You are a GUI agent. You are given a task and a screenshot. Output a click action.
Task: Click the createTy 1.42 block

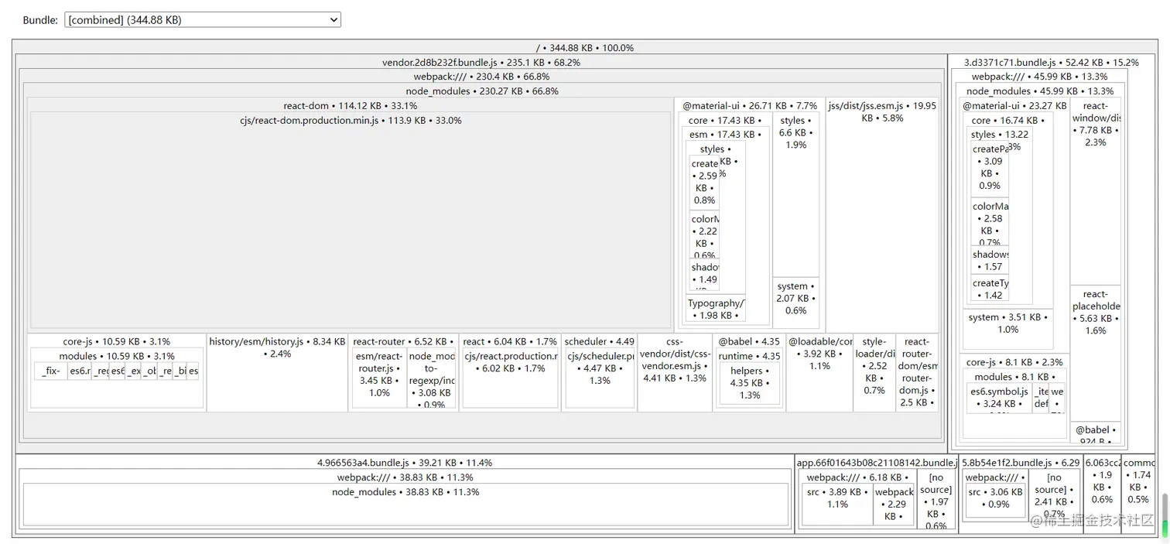click(990, 289)
